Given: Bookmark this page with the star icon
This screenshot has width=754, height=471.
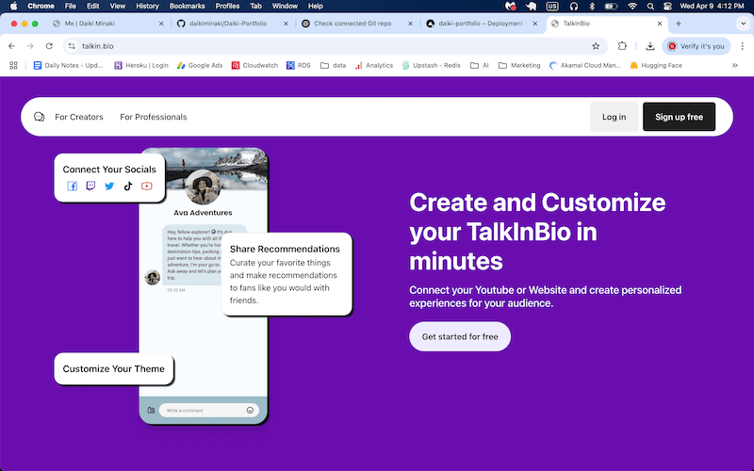Looking at the screenshot, I should (x=596, y=46).
